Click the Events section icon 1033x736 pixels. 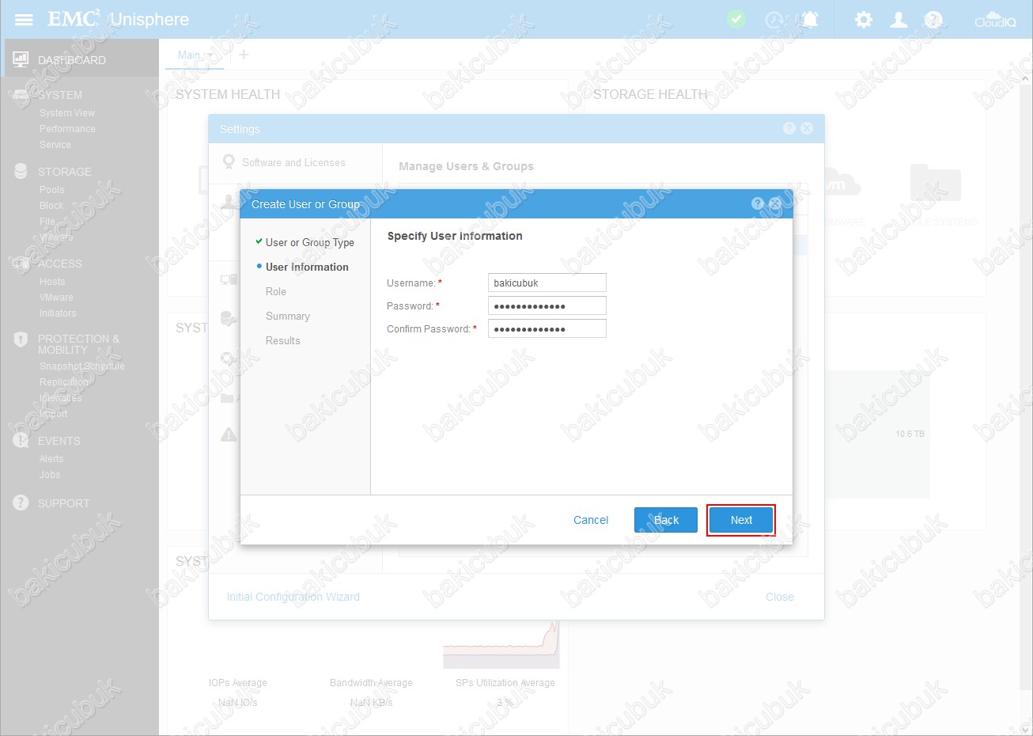point(21,441)
